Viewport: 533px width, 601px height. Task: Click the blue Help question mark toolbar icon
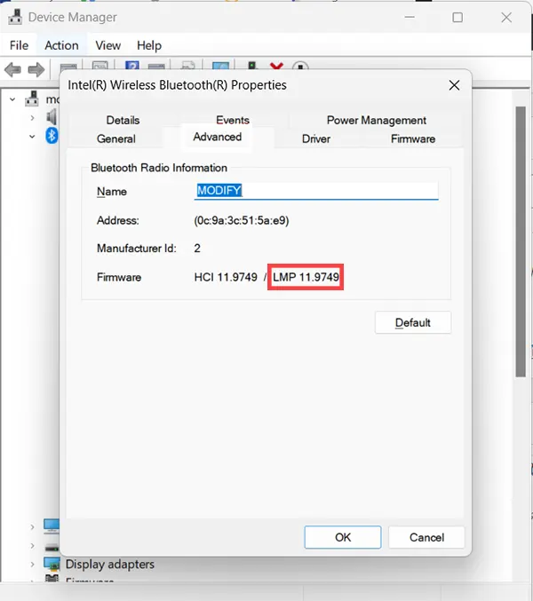click(x=132, y=68)
